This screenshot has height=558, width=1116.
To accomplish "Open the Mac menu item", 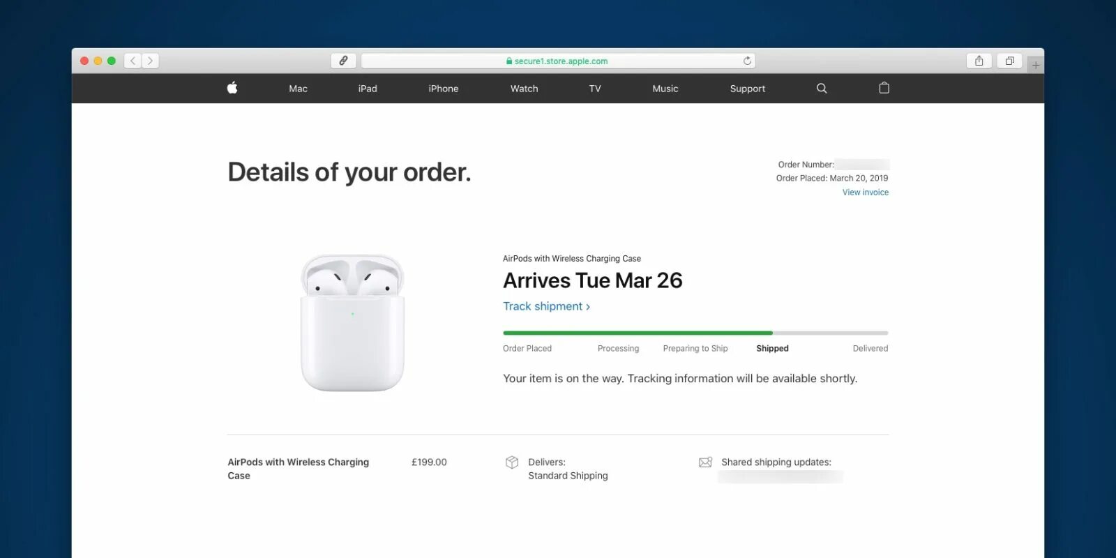I will coord(298,89).
